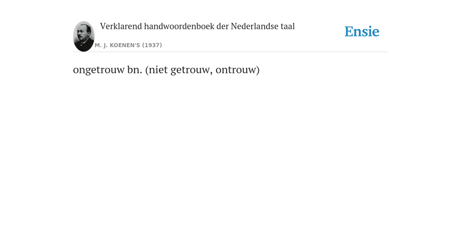Image resolution: width=461 pixels, height=230 pixels.
Task: Click the oval portrait of M. J. Koenen
Action: click(84, 36)
